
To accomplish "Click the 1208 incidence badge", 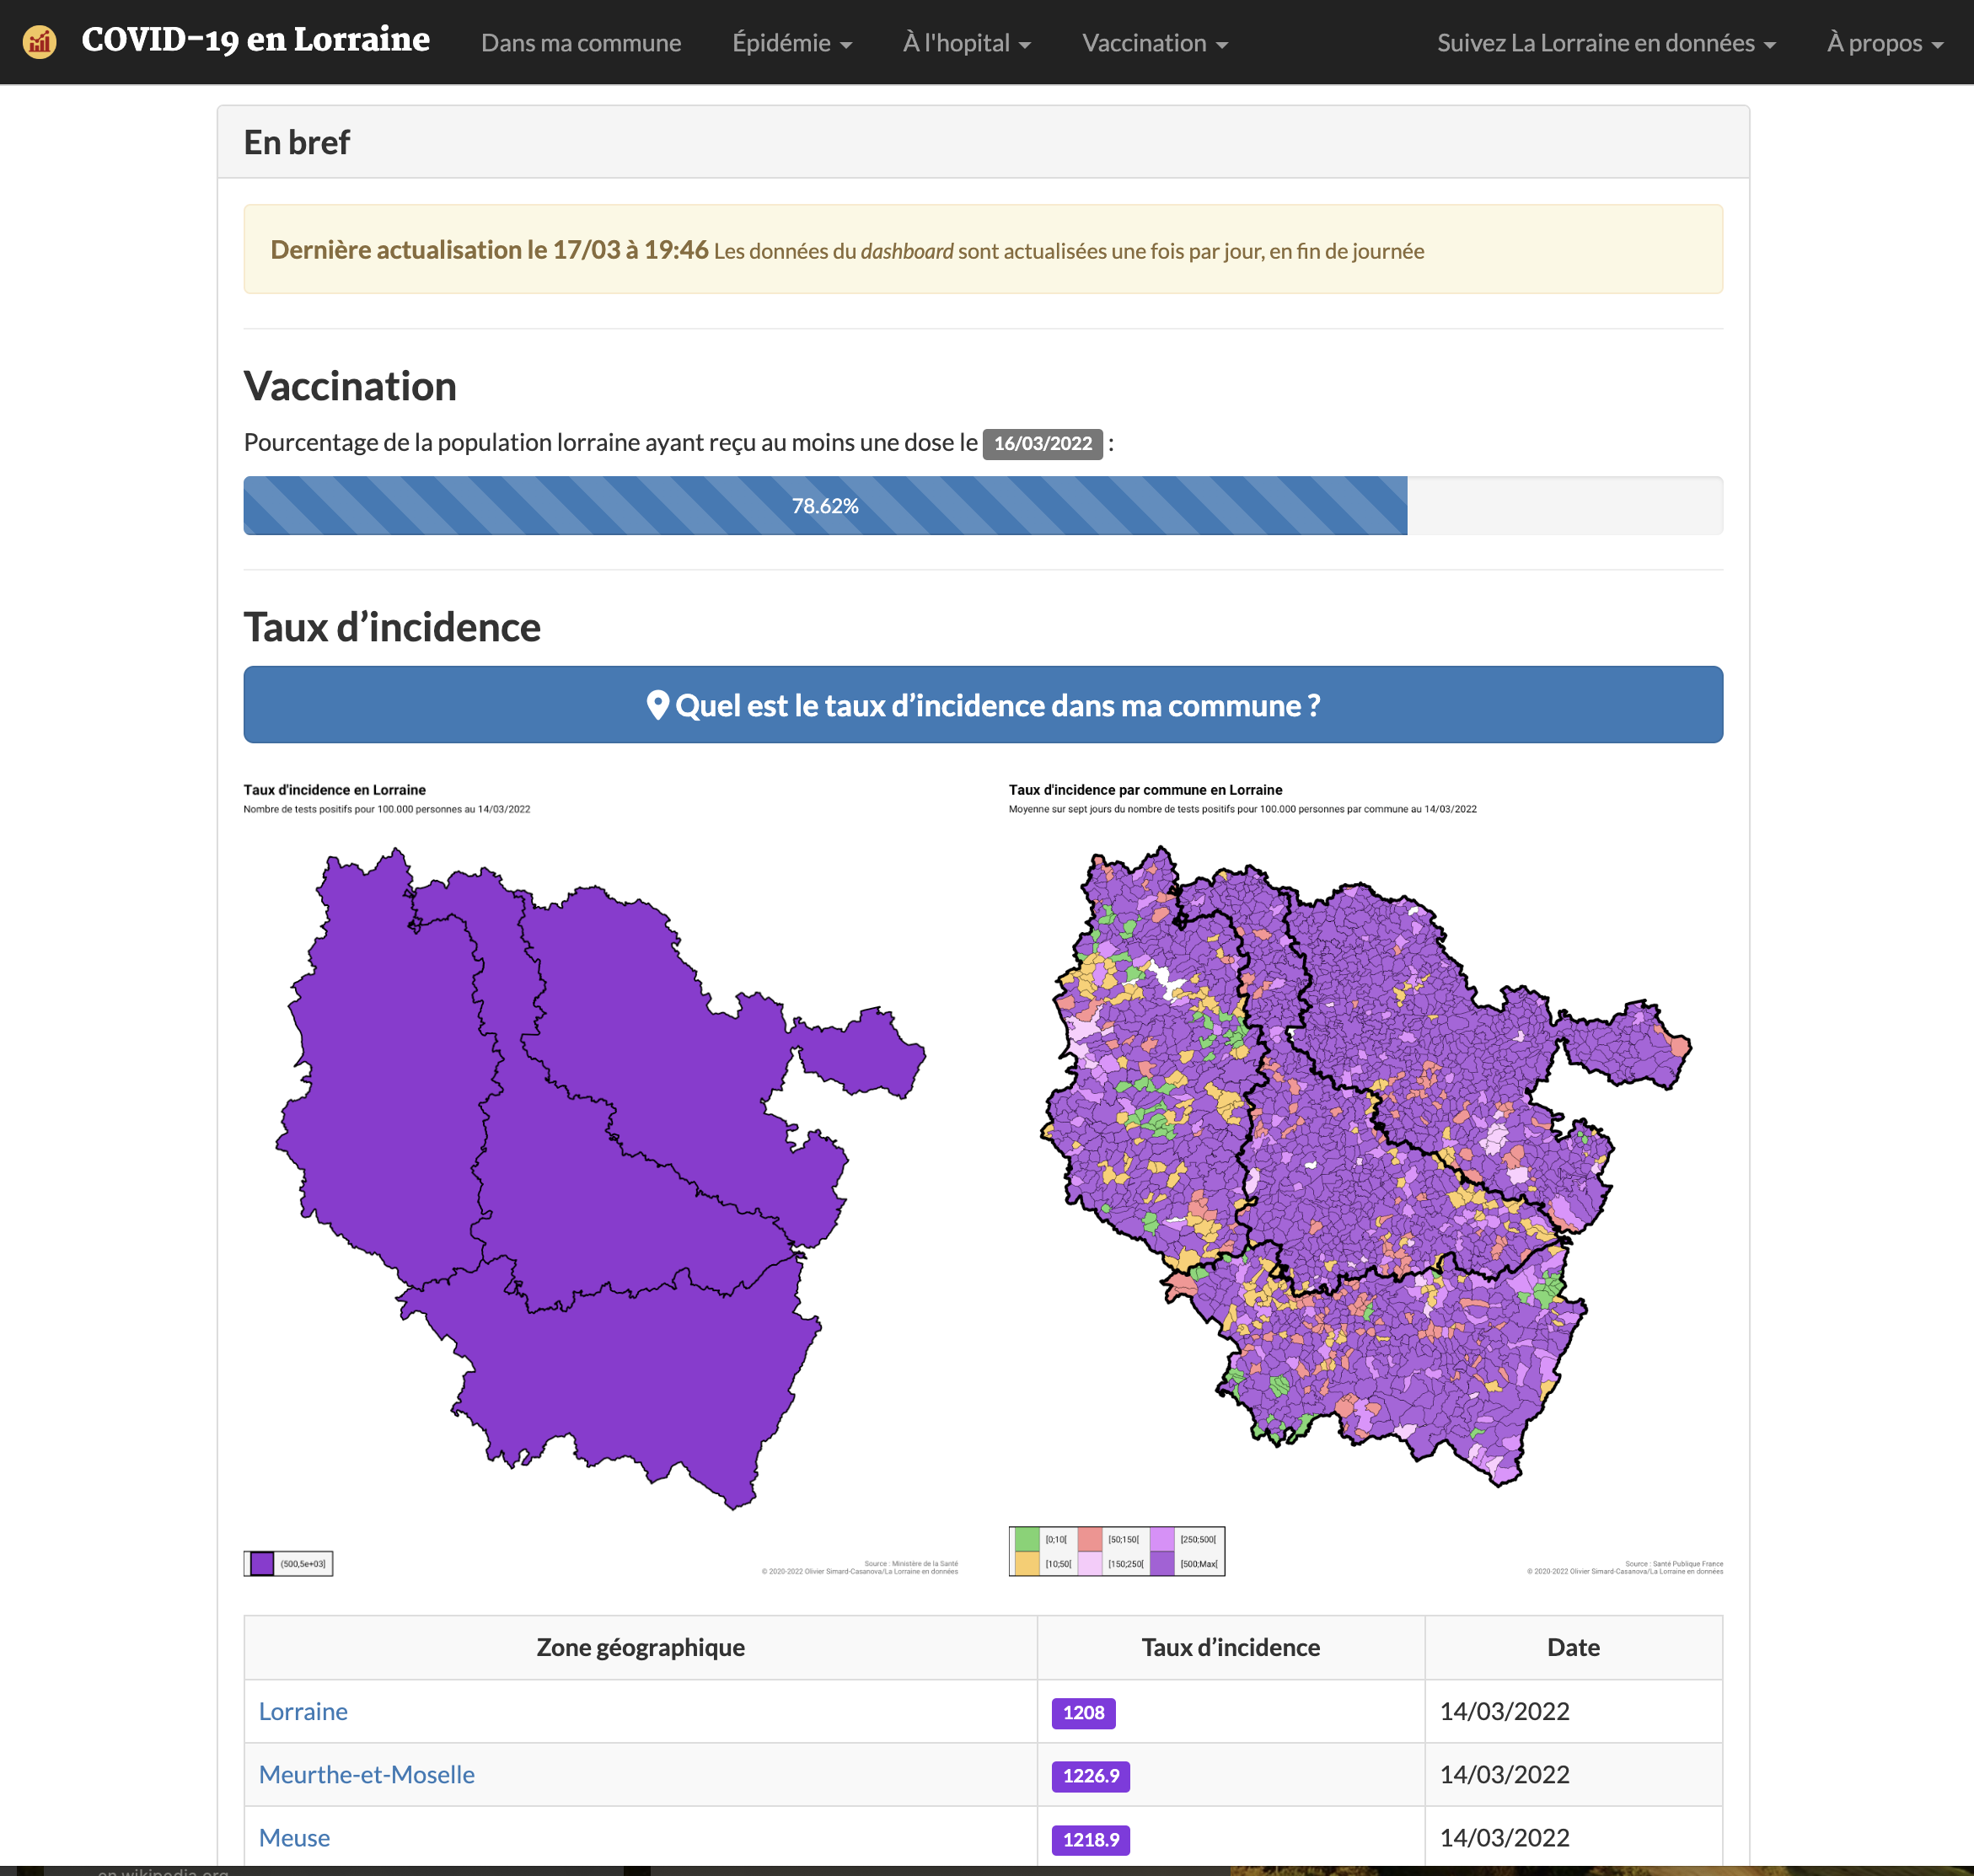I will 1083,1713.
